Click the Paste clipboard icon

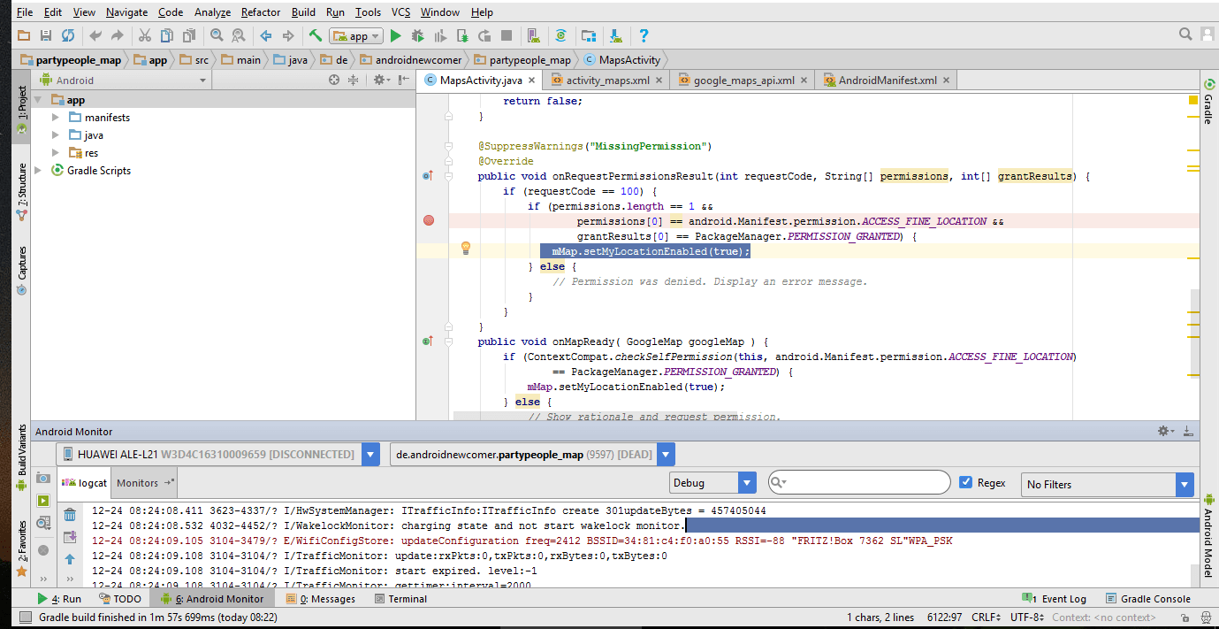tap(189, 36)
